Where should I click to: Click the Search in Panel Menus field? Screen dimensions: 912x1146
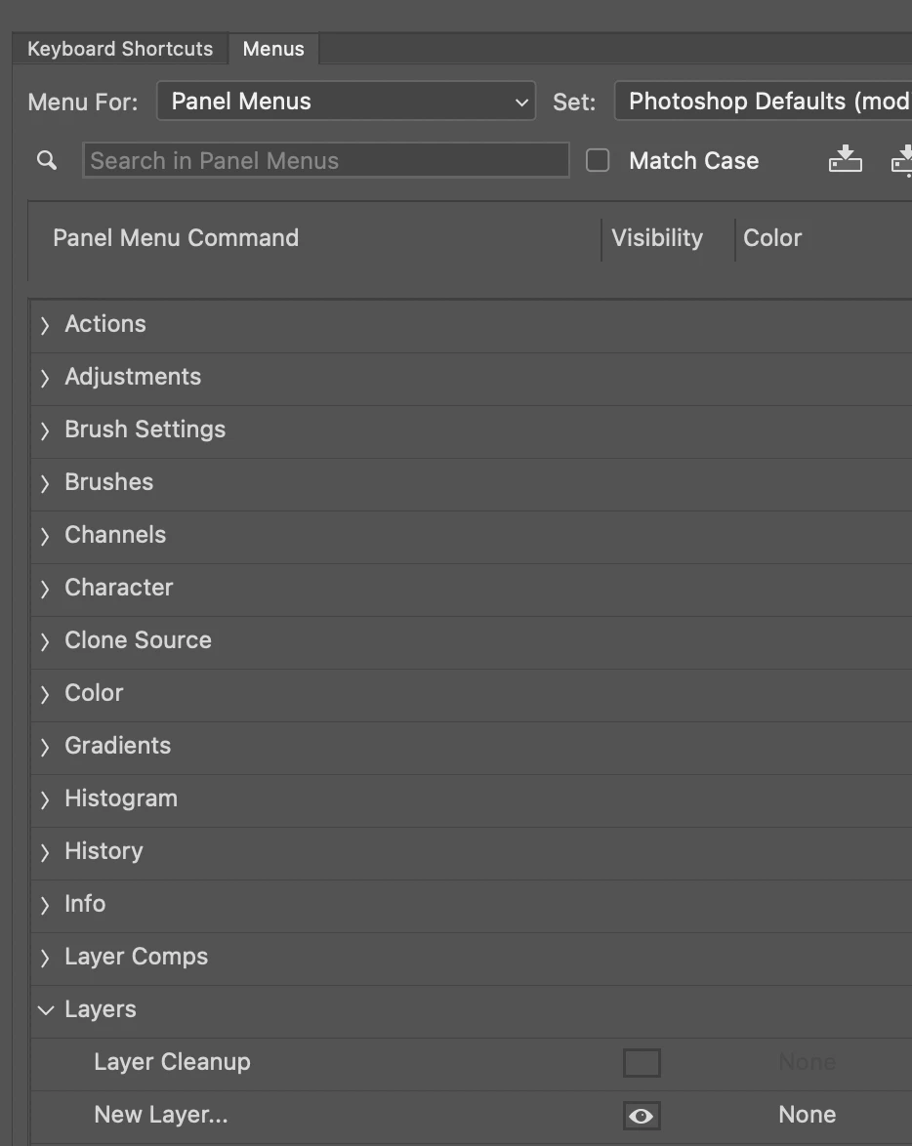pyautogui.click(x=326, y=160)
